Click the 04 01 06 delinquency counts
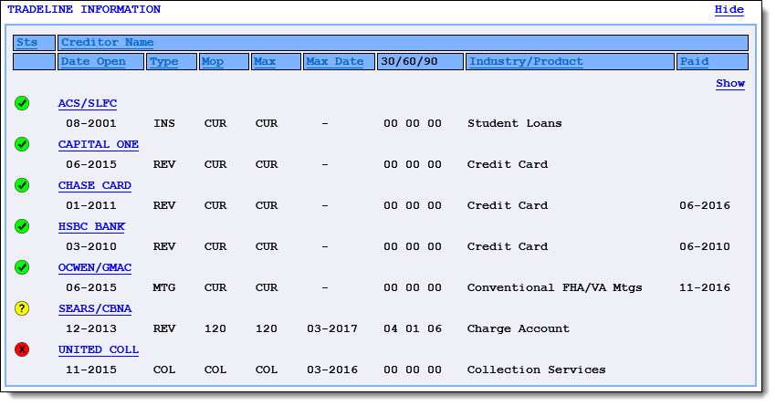Viewport: 776px width, 406px height. coord(413,328)
